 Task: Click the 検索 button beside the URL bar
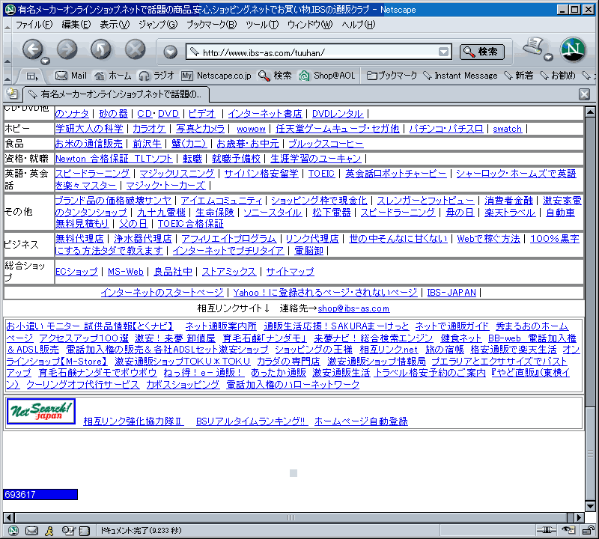pyautogui.click(x=482, y=52)
